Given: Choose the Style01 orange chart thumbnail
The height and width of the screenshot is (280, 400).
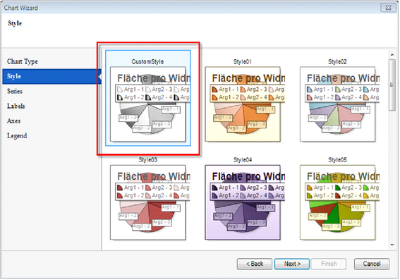Looking at the screenshot, I should [x=243, y=104].
